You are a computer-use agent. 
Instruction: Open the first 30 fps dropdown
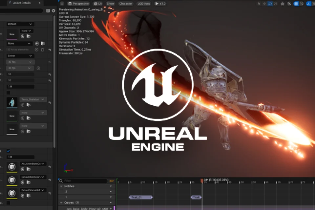(x=20, y=62)
